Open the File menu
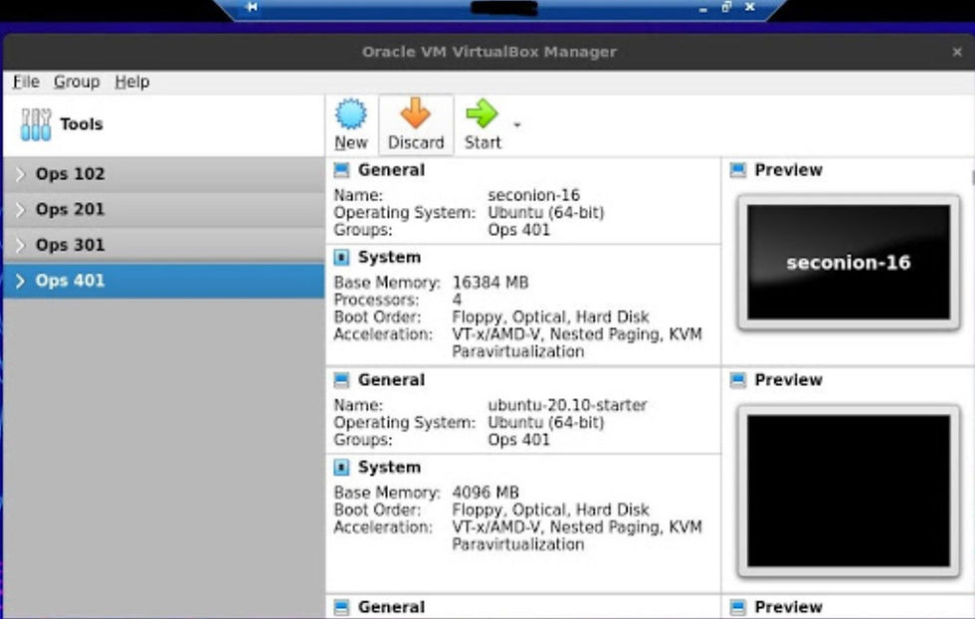Image resolution: width=975 pixels, height=619 pixels. (x=26, y=82)
